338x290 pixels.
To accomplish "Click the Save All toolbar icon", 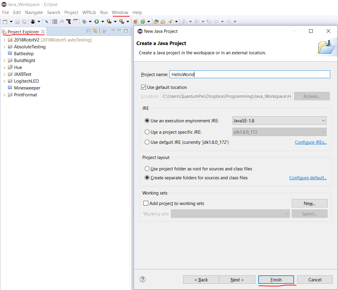I will (24, 21).
